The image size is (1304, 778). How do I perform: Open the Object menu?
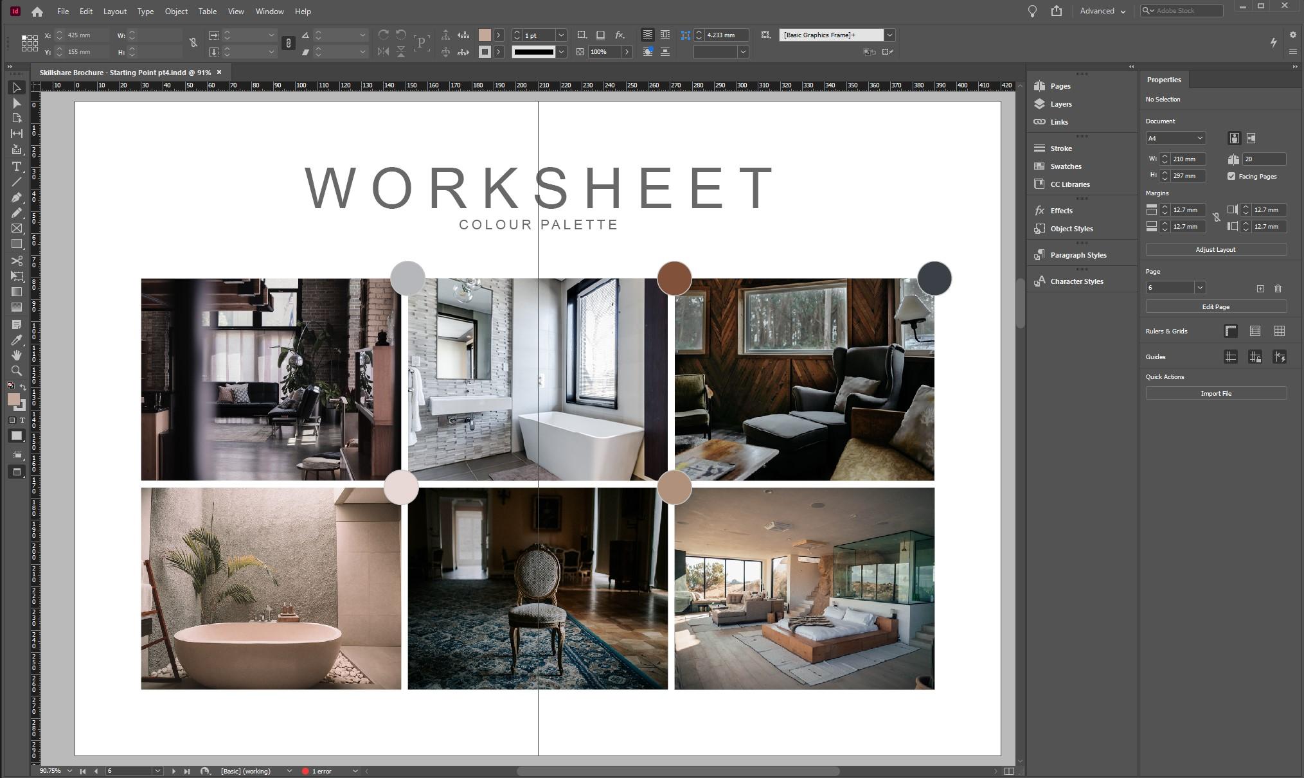[x=175, y=11]
